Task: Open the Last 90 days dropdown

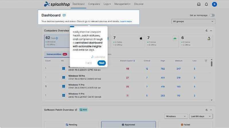Action: coord(201,116)
